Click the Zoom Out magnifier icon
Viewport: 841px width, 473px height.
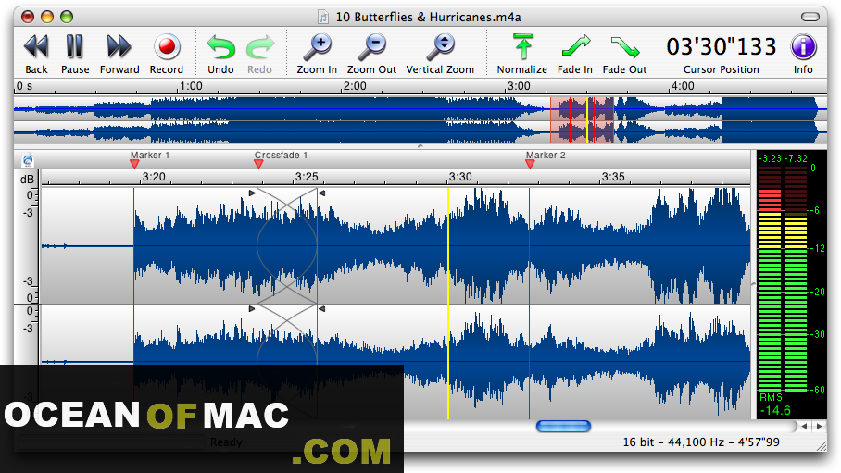(x=371, y=46)
